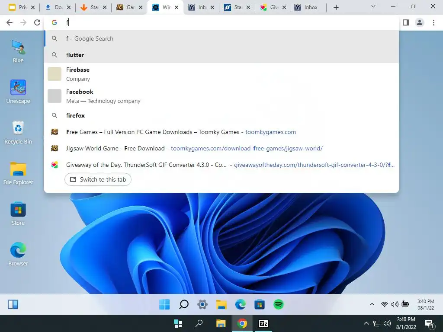This screenshot has height=332, width=443.
Task: Click Switch to this tab button
Action: (98, 179)
